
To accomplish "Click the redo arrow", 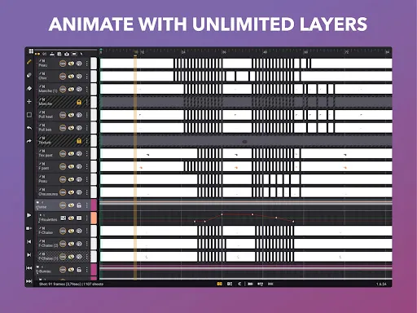I will 29,141.
